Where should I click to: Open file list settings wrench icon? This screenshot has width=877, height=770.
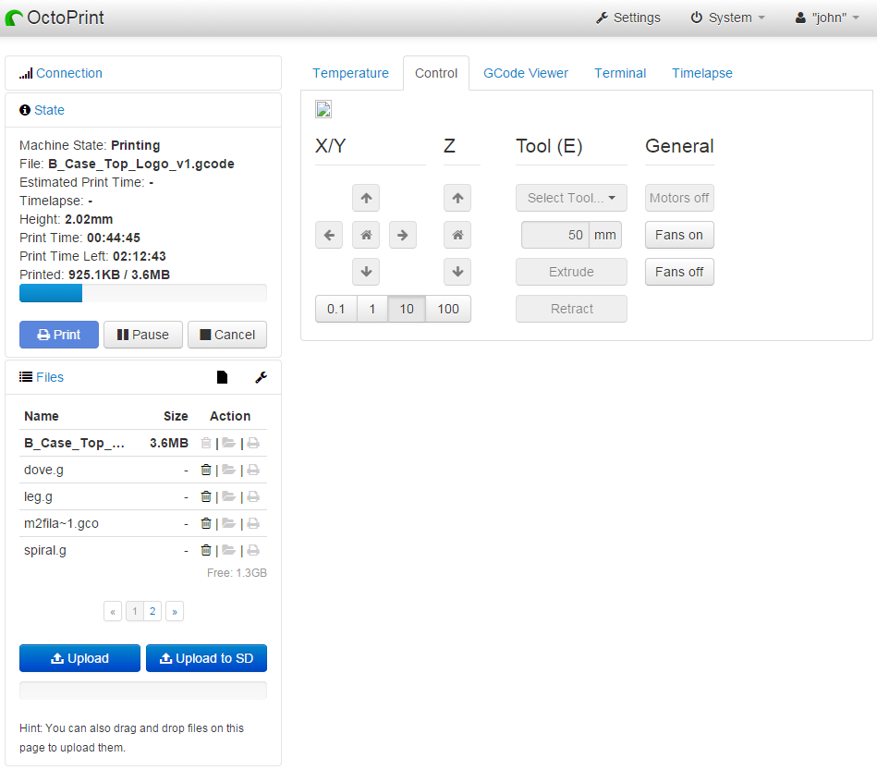click(261, 377)
